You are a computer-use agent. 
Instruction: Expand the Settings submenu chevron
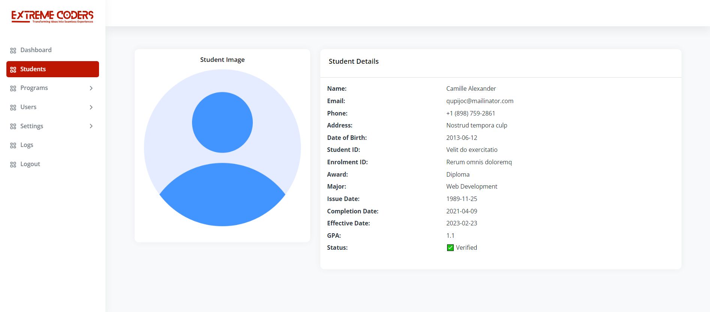[91, 126]
